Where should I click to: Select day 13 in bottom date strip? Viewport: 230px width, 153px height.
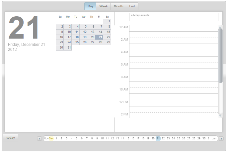(117, 138)
